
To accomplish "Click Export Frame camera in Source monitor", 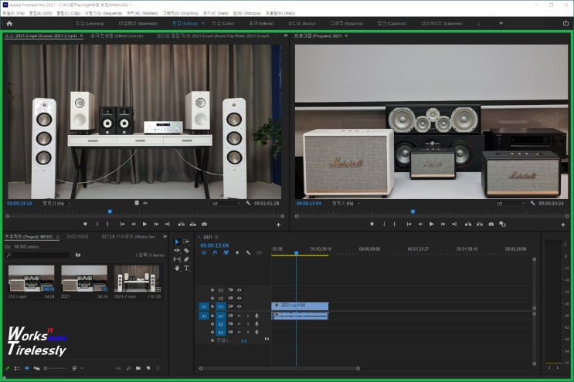I will [204, 224].
